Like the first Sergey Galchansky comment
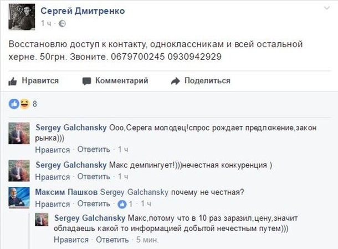The image size is (338, 249). point(52,150)
